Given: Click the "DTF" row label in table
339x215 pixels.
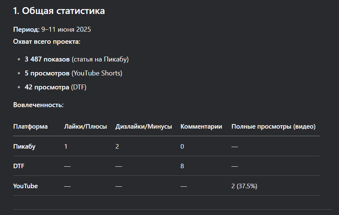Looking at the screenshot, I should (x=19, y=166).
